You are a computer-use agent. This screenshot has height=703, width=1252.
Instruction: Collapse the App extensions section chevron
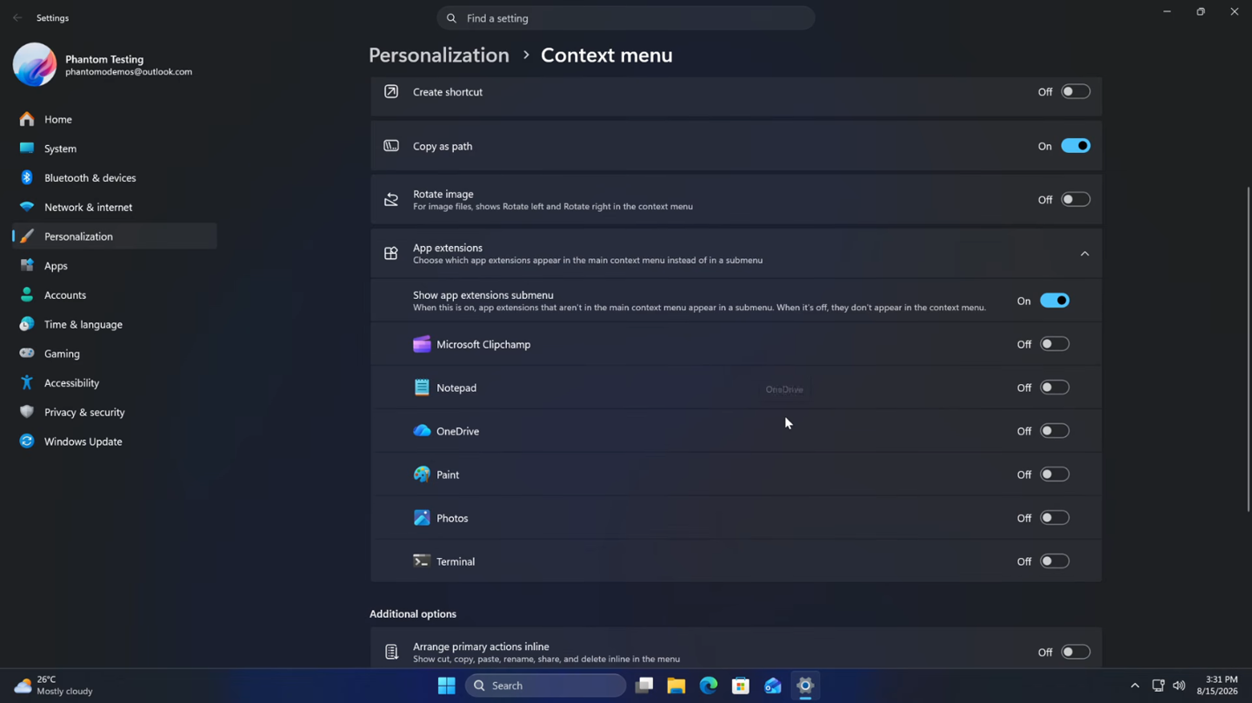(1084, 254)
